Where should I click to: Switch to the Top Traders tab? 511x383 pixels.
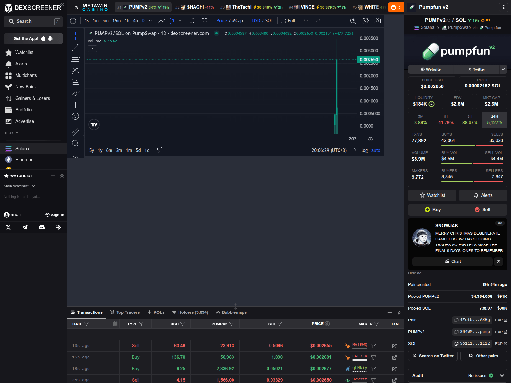click(125, 312)
